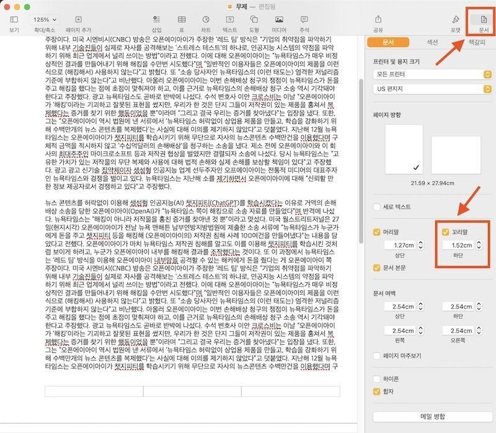
Task: Open the 삽입 insert icon
Action: point(157,20)
